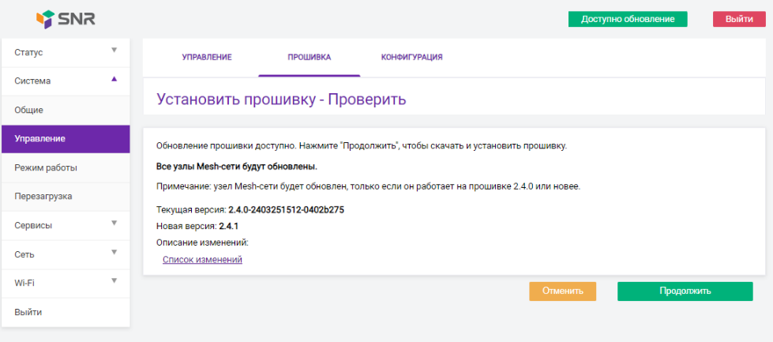Go to Перезагрузка sidebar item
The width and height of the screenshot is (773, 342).
(66, 196)
